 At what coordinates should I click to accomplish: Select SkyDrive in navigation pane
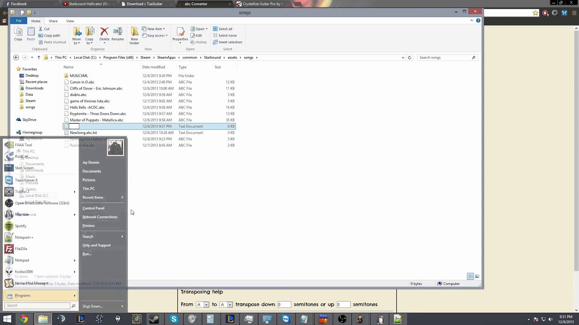click(x=29, y=120)
